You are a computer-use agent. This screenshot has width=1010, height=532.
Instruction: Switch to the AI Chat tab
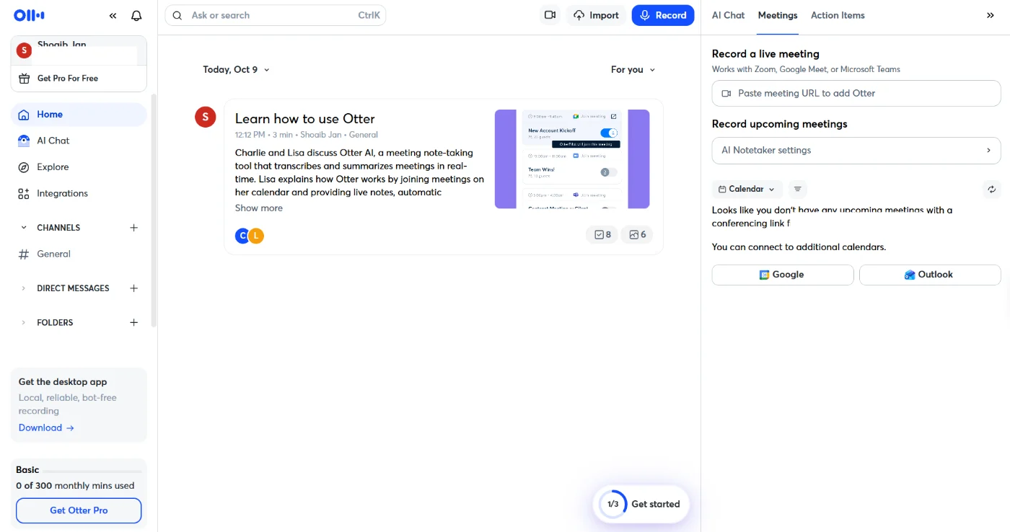[x=728, y=15]
